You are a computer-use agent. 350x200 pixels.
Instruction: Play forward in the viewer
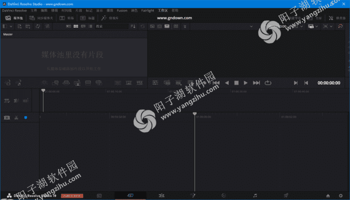[246, 83]
